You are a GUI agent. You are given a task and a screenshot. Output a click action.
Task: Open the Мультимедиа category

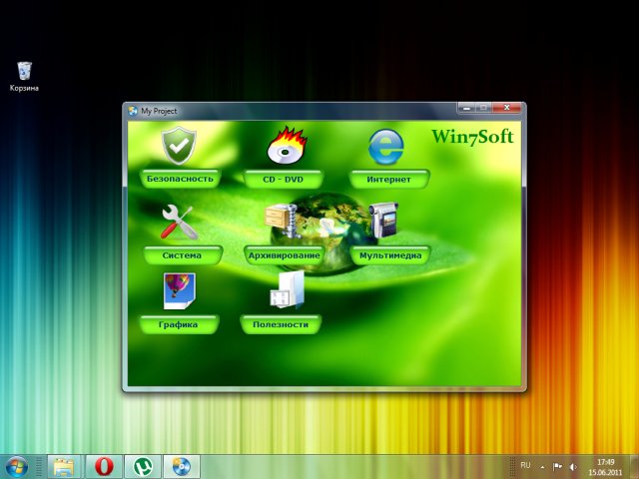click(390, 255)
